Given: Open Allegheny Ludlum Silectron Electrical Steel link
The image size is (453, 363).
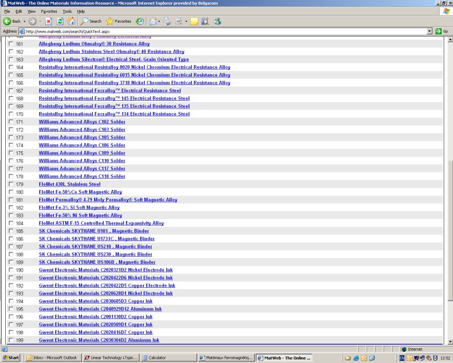Looking at the screenshot, I should click(x=114, y=60).
